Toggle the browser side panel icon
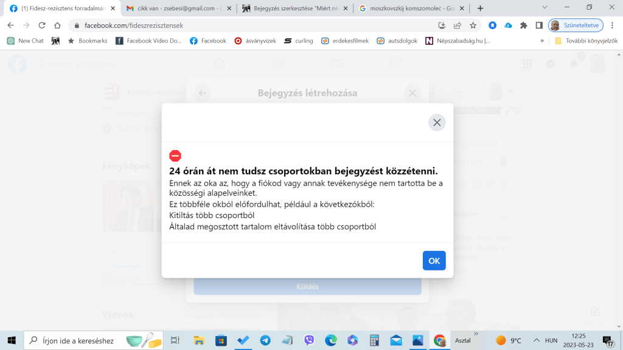 coord(538,26)
